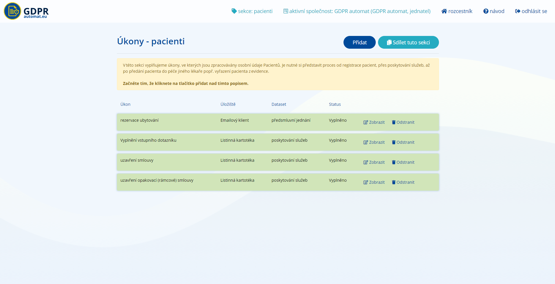Open the sekce: pacienti menu item
The width and height of the screenshot is (555, 284).
pyautogui.click(x=252, y=11)
